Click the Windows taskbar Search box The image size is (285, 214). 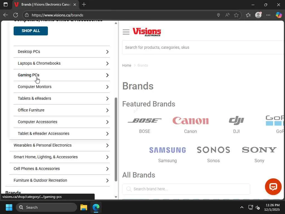(x=46, y=207)
